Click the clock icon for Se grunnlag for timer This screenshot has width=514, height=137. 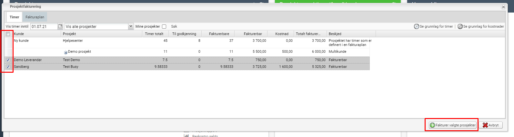[x=417, y=26]
